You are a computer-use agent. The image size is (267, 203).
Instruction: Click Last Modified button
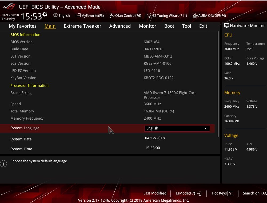pos(155,193)
